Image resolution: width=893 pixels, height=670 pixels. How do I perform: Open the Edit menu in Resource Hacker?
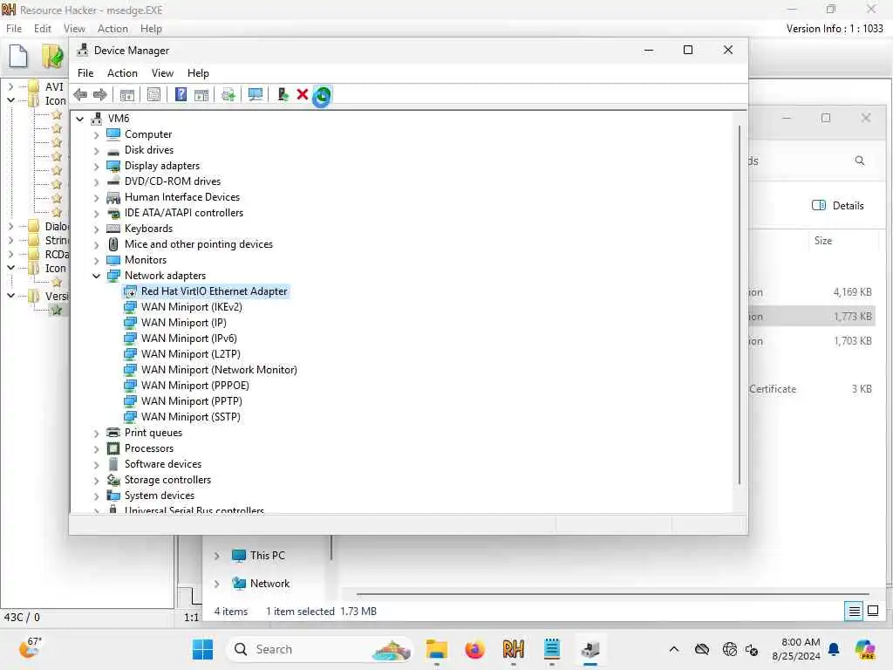(x=43, y=29)
